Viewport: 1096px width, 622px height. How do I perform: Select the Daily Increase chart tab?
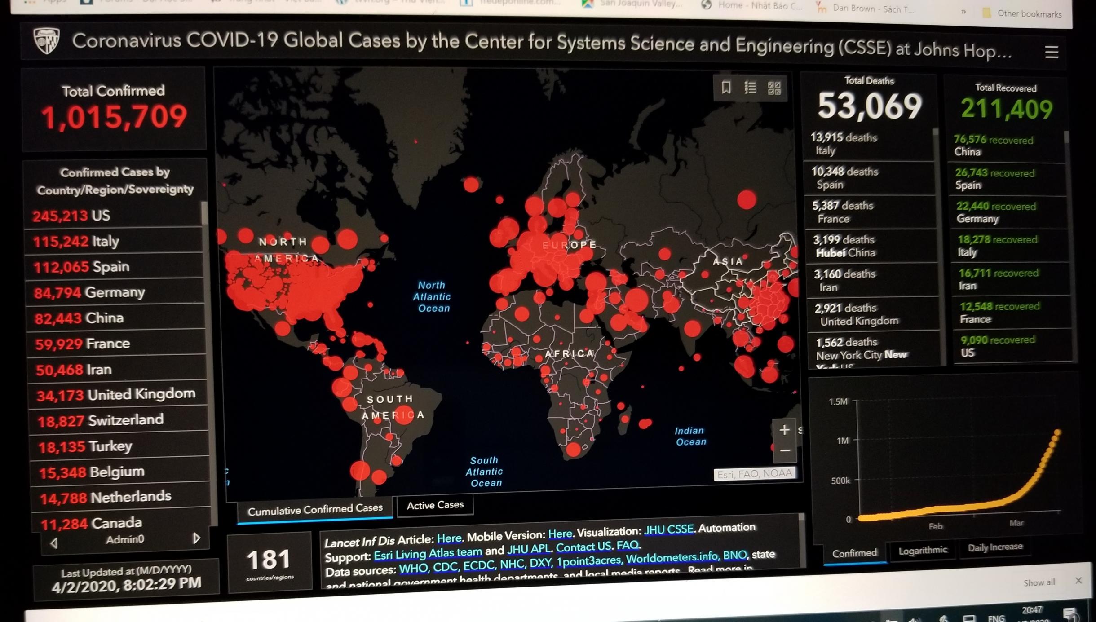pyautogui.click(x=995, y=547)
